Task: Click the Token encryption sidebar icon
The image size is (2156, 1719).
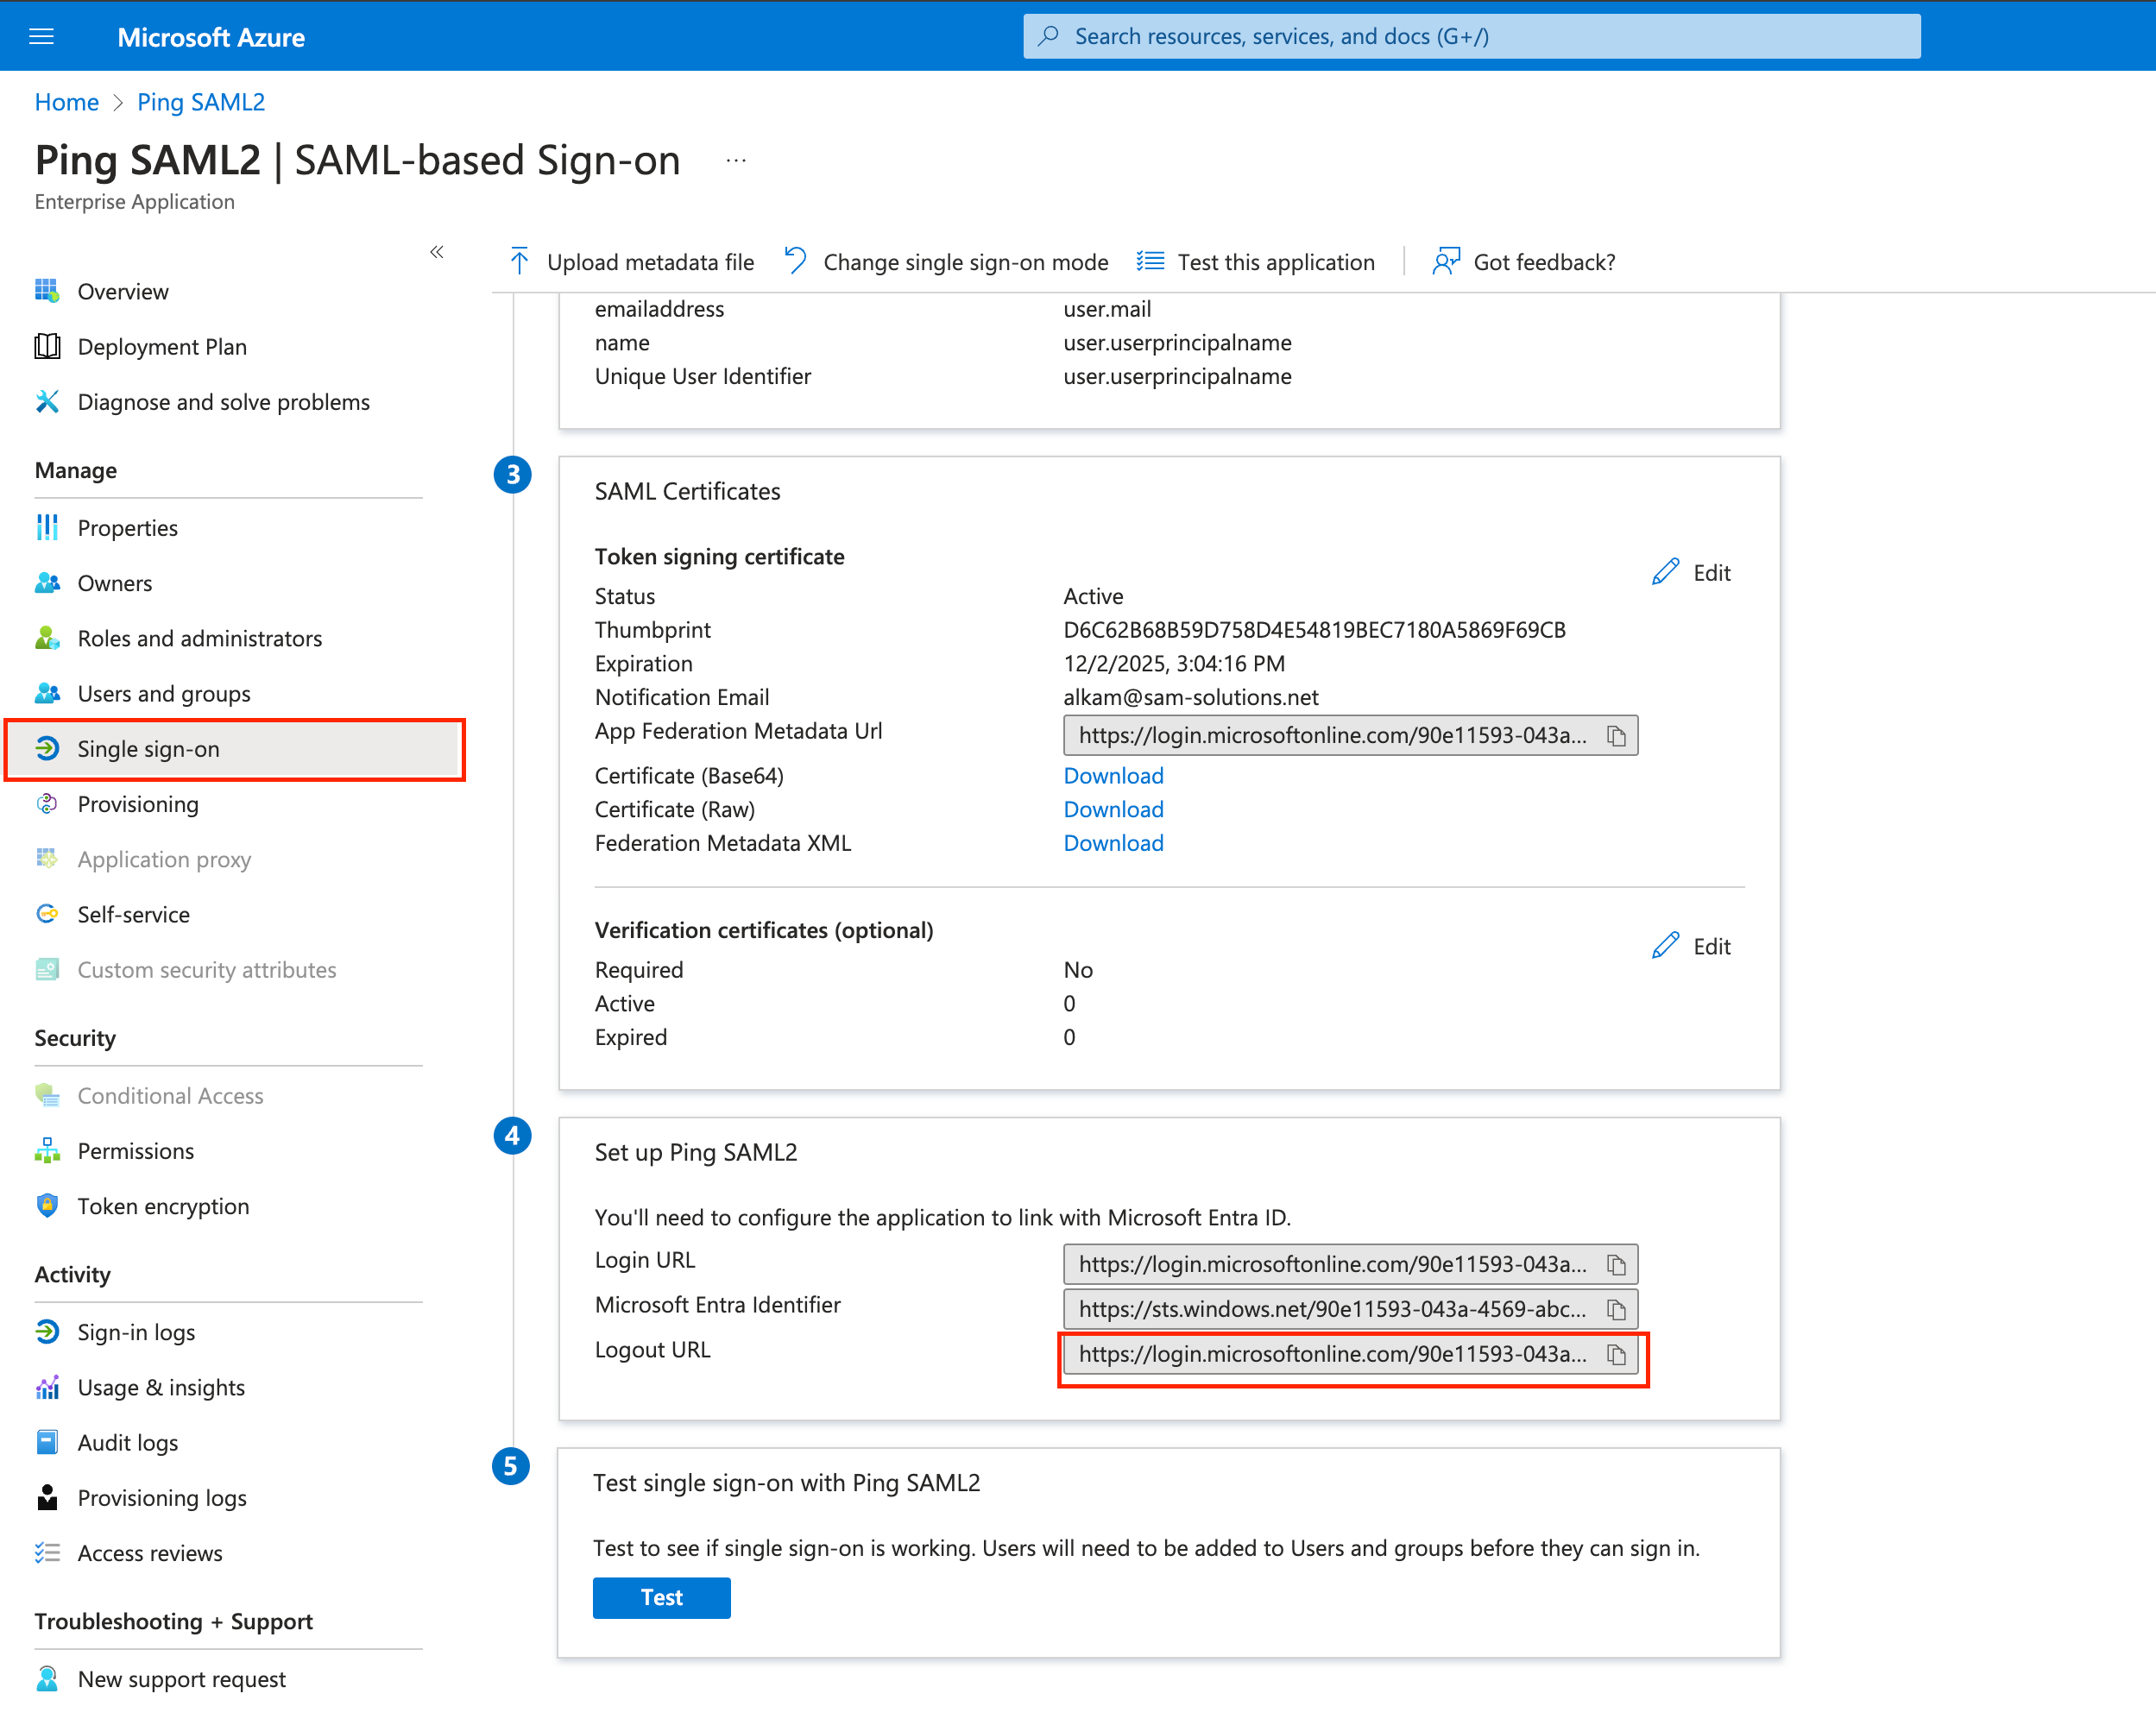Action: click(x=49, y=1205)
